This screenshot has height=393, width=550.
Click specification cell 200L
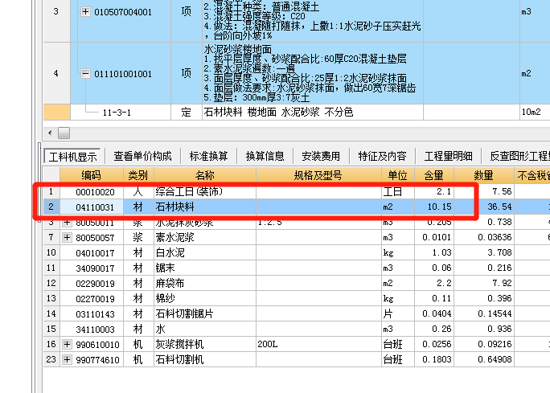pos(318,344)
